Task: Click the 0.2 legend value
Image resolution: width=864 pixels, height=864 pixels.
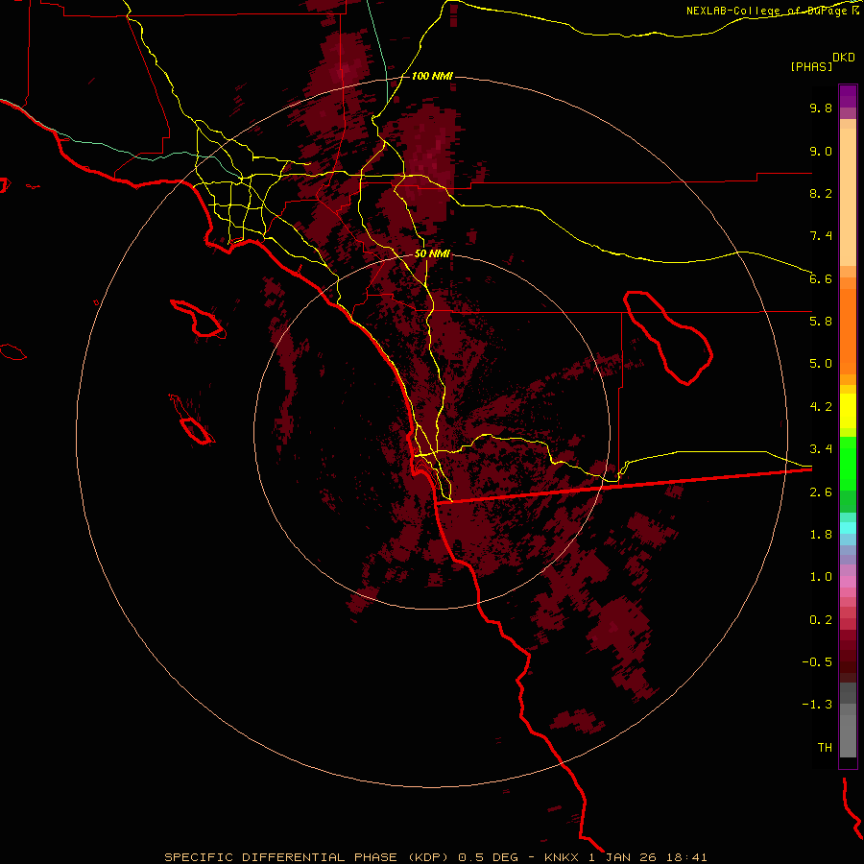Action: [821, 620]
